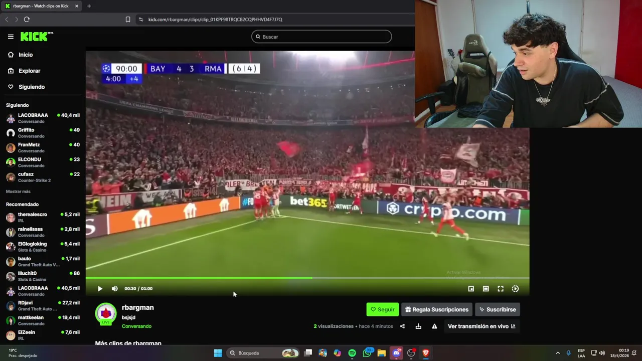Open FranMetz channel in following list

pyautogui.click(x=43, y=147)
